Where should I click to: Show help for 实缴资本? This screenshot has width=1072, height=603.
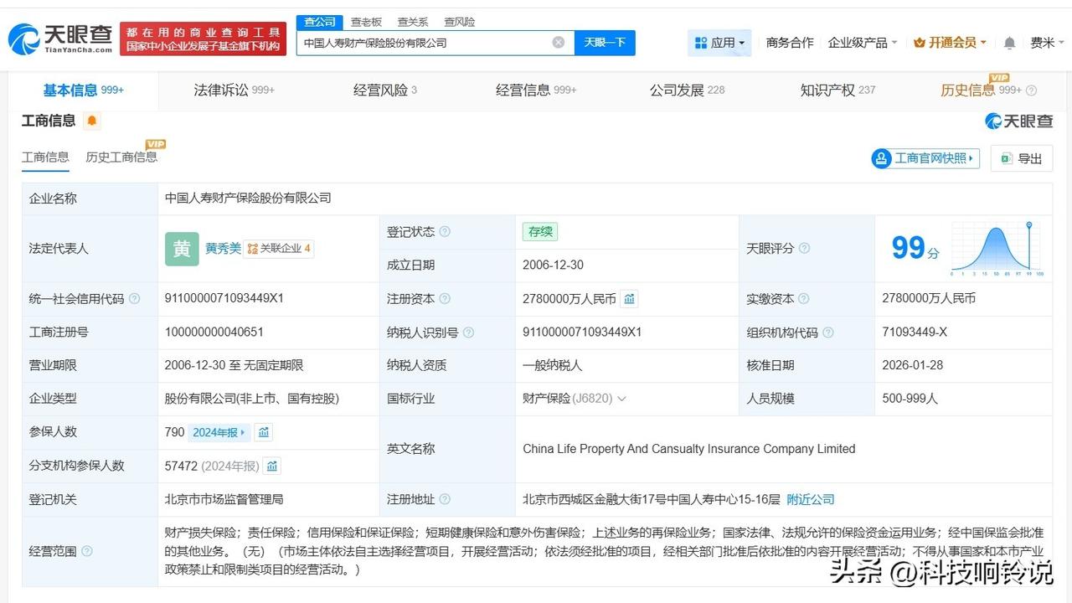tap(804, 299)
